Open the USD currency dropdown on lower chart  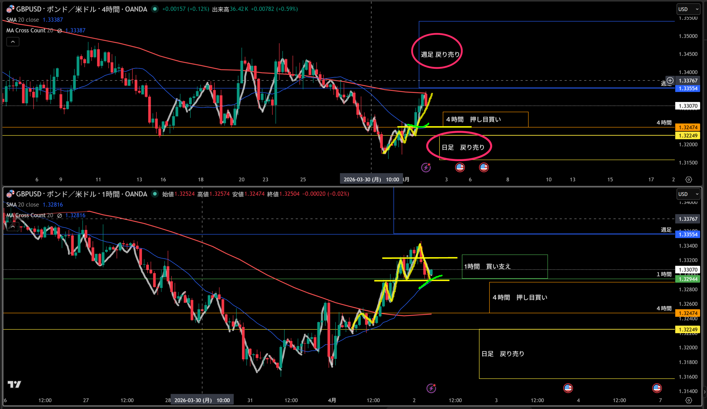coord(688,194)
